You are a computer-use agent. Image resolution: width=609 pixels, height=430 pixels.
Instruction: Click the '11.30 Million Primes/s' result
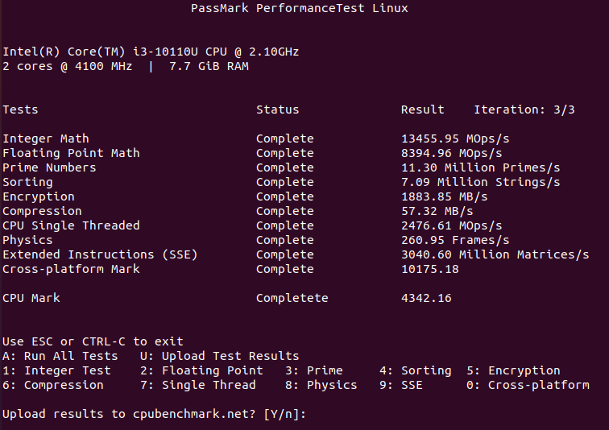coord(481,167)
